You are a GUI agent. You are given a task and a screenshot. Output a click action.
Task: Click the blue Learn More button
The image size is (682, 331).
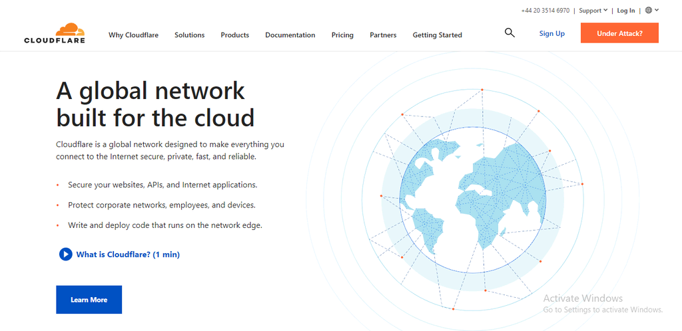pyautogui.click(x=89, y=300)
